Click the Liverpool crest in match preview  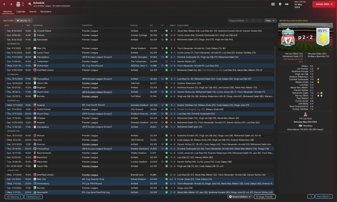(x=288, y=37)
